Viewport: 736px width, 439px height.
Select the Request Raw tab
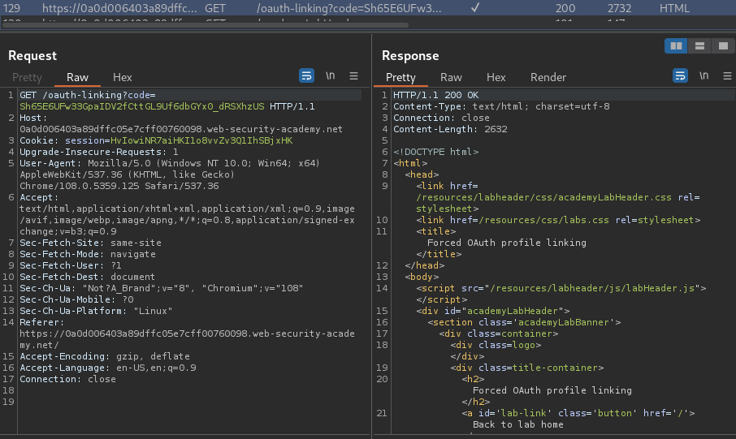[x=77, y=77]
